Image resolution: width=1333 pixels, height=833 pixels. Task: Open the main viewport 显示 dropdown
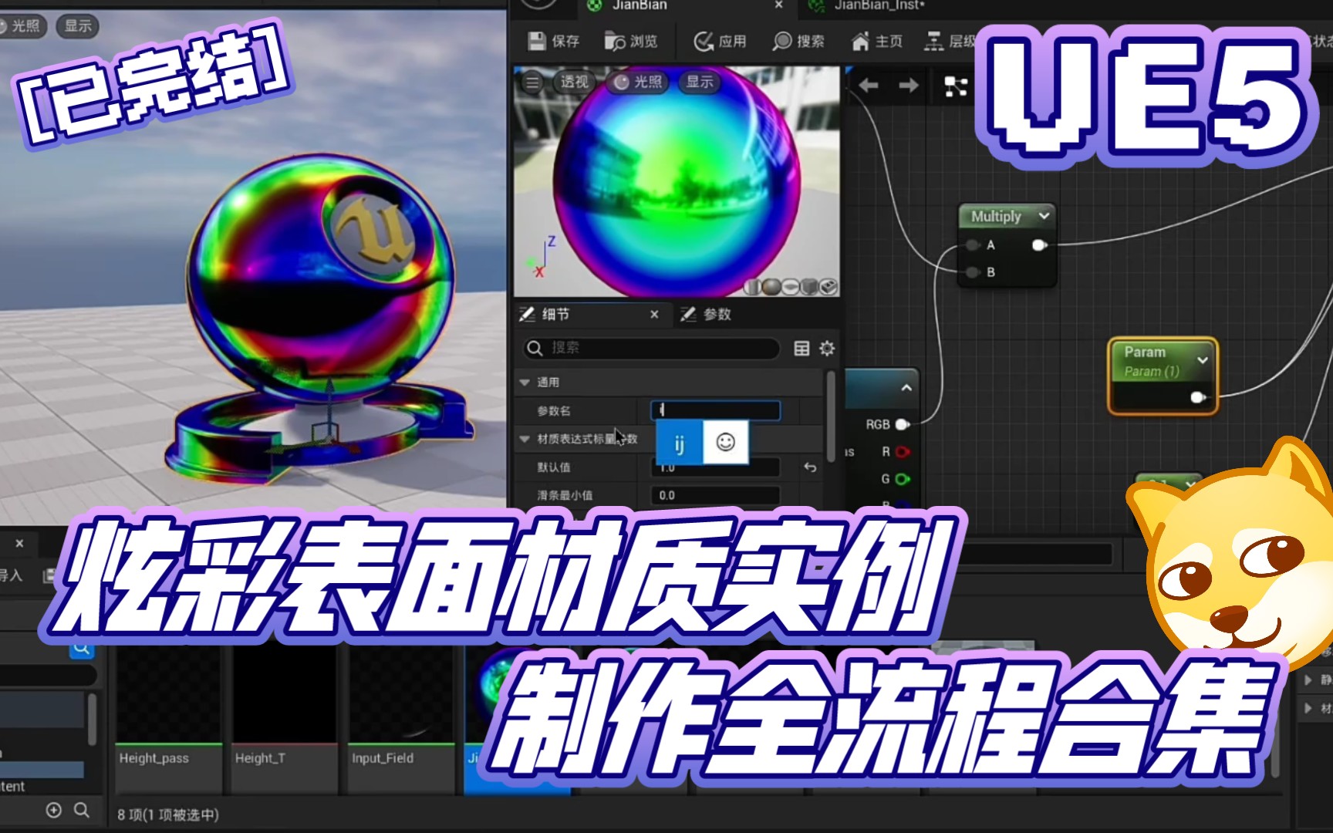pyautogui.click(x=77, y=26)
